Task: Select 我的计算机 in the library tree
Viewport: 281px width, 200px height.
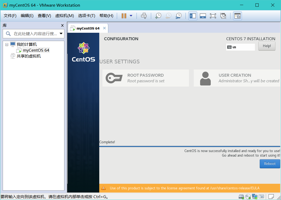Action: [27, 44]
